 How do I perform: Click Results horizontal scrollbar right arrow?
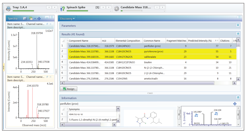[235, 83]
